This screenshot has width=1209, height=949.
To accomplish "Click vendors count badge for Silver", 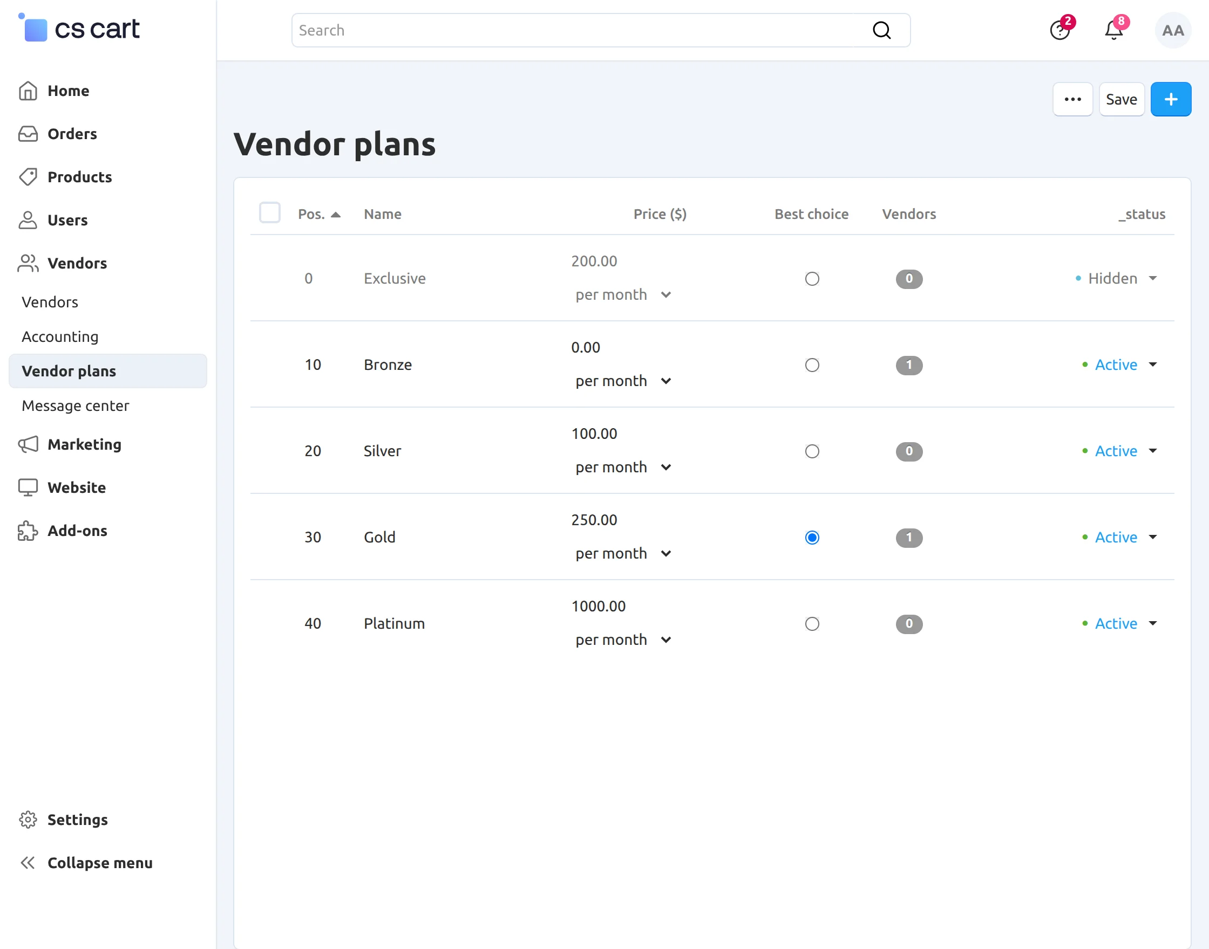I will pyautogui.click(x=909, y=451).
